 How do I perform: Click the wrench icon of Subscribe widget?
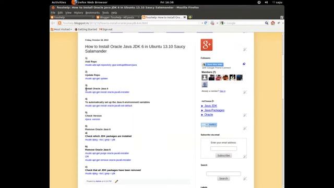coord(245,157)
